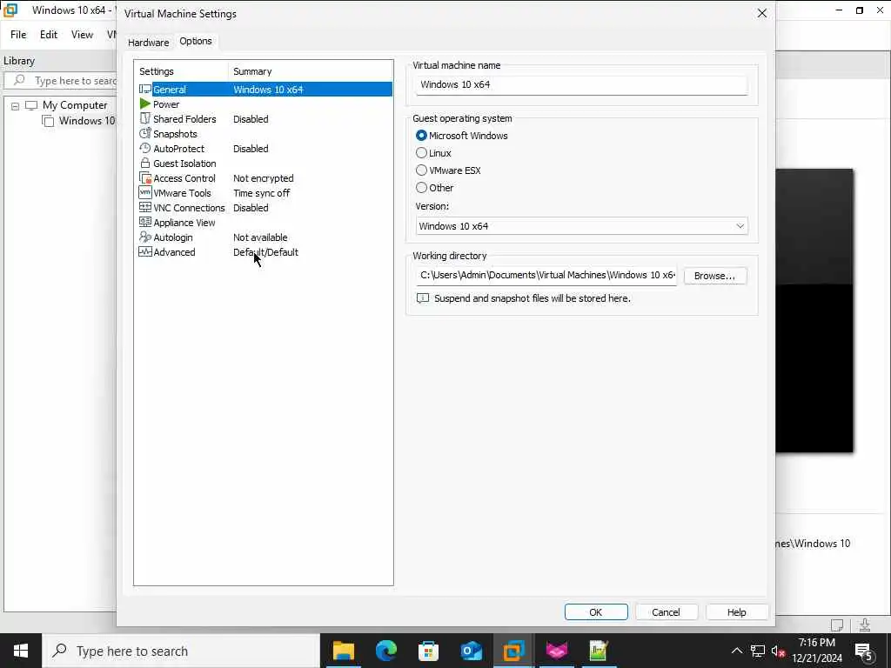Click the Help button
The width and height of the screenshot is (891, 668).
[x=736, y=611]
